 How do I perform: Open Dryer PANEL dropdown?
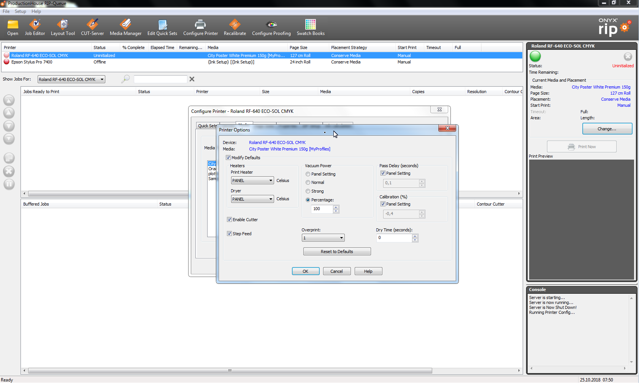[x=252, y=199]
